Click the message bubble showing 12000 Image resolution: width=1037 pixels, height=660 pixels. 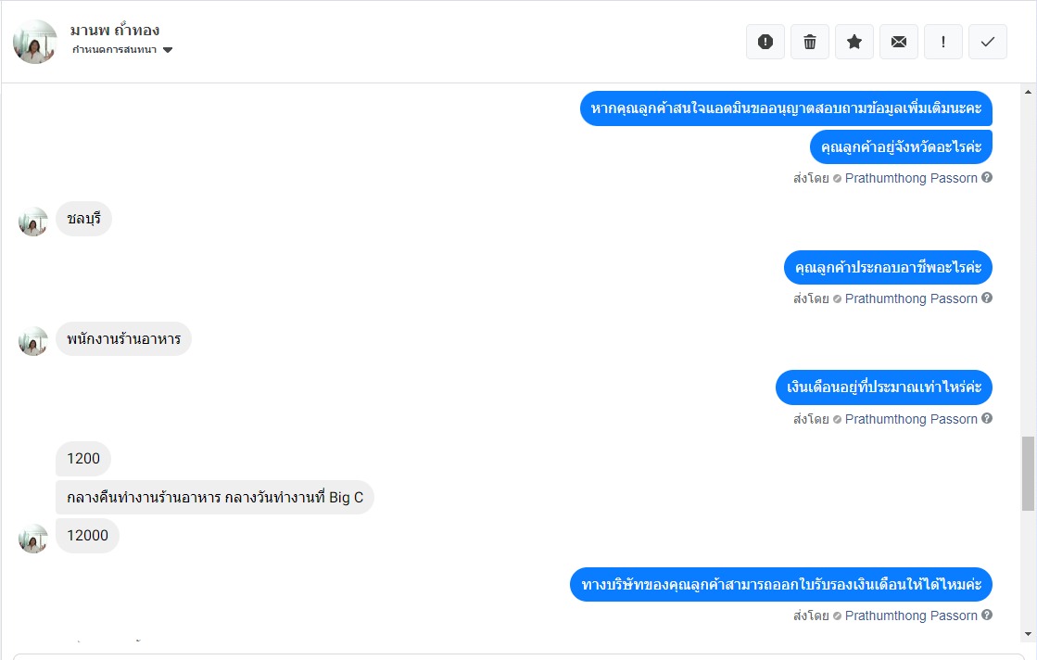(87, 536)
